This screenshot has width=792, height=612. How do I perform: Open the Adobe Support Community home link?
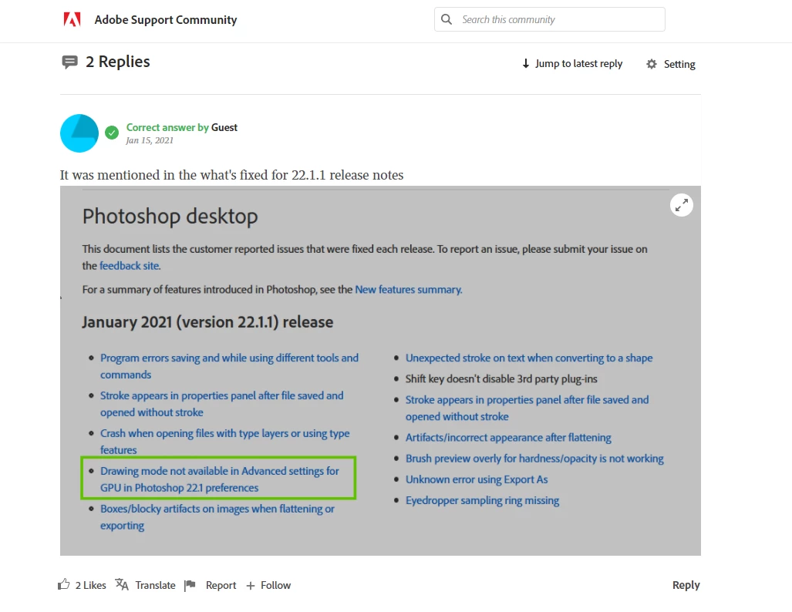(x=166, y=20)
